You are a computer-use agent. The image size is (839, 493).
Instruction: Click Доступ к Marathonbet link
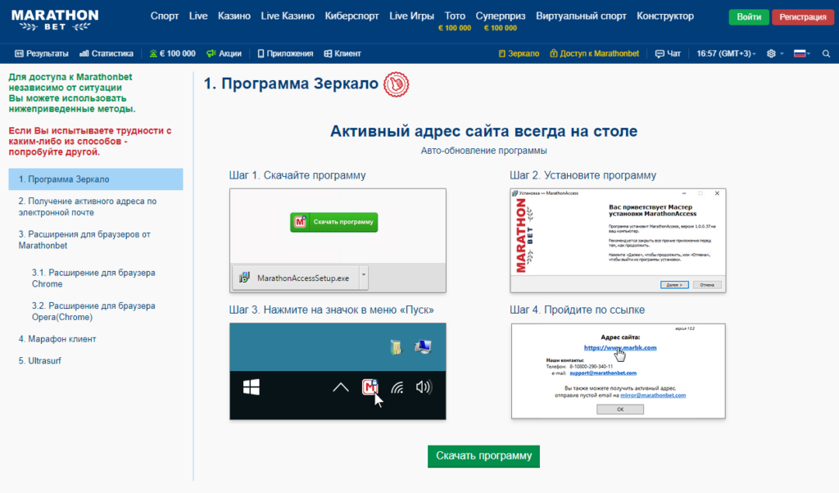pyautogui.click(x=595, y=53)
